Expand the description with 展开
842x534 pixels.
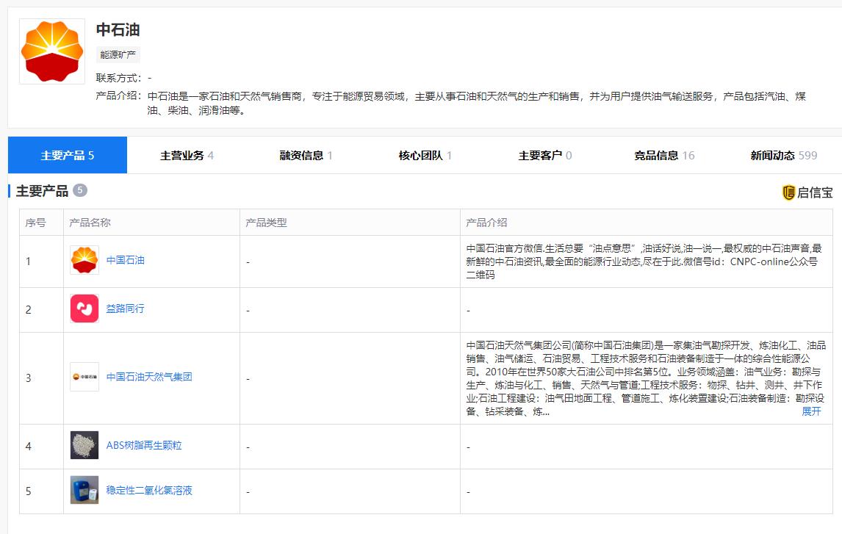click(x=811, y=411)
